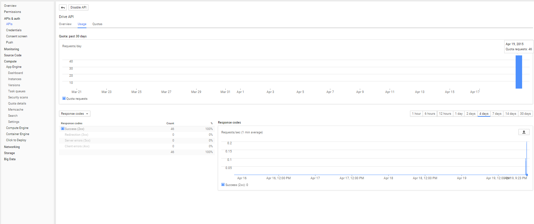Open Task queues page

pos(17,91)
